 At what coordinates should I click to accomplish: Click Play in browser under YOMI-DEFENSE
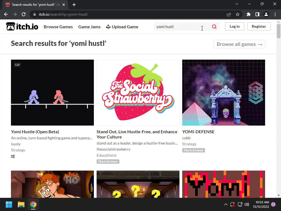pyautogui.click(x=193, y=150)
